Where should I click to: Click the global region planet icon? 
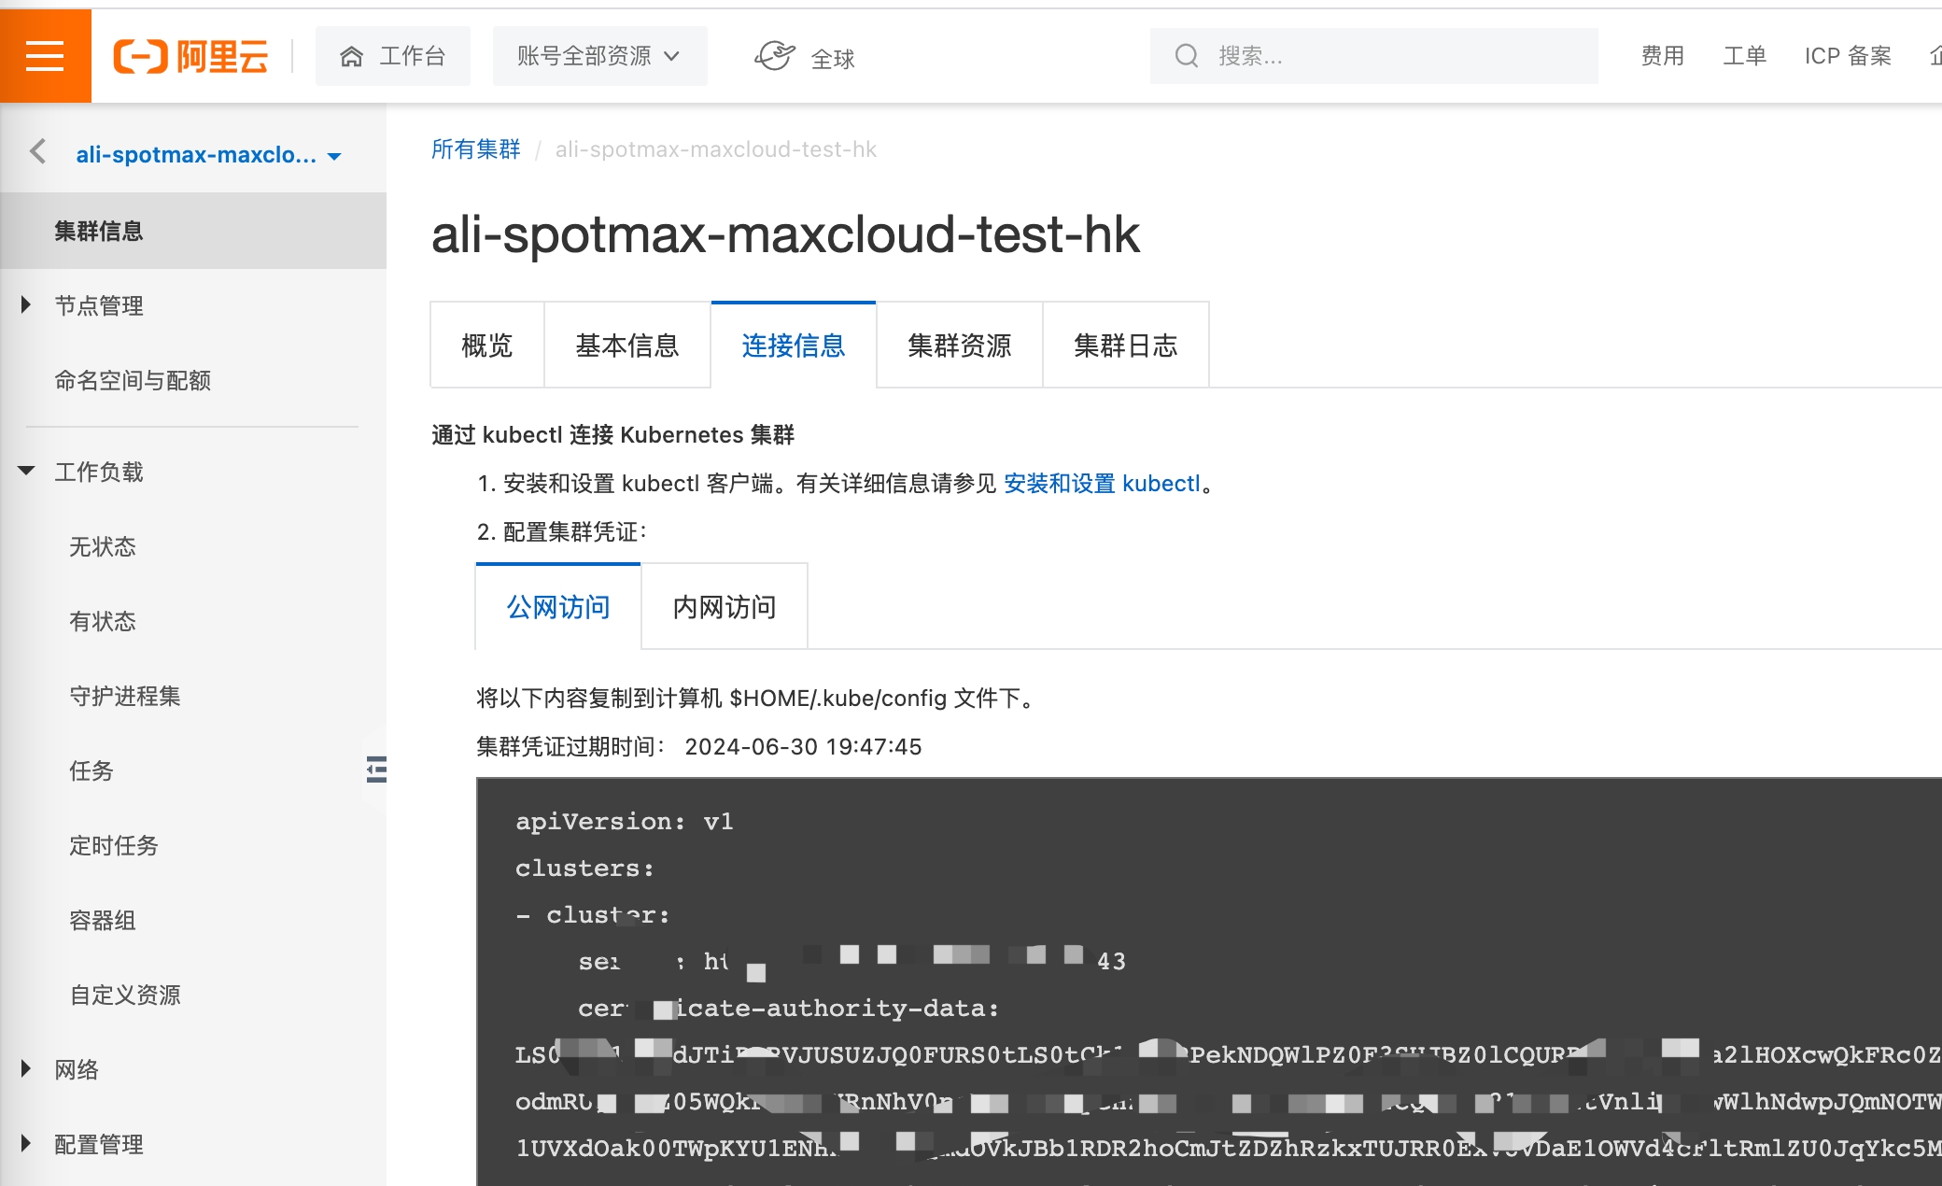[774, 56]
